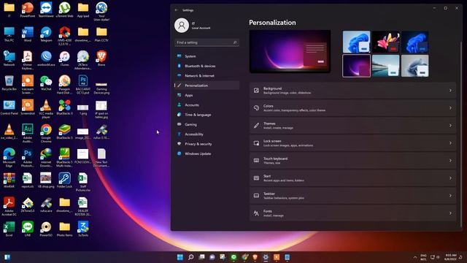Apply the purple glow theme thumbnail

[x=356, y=66]
